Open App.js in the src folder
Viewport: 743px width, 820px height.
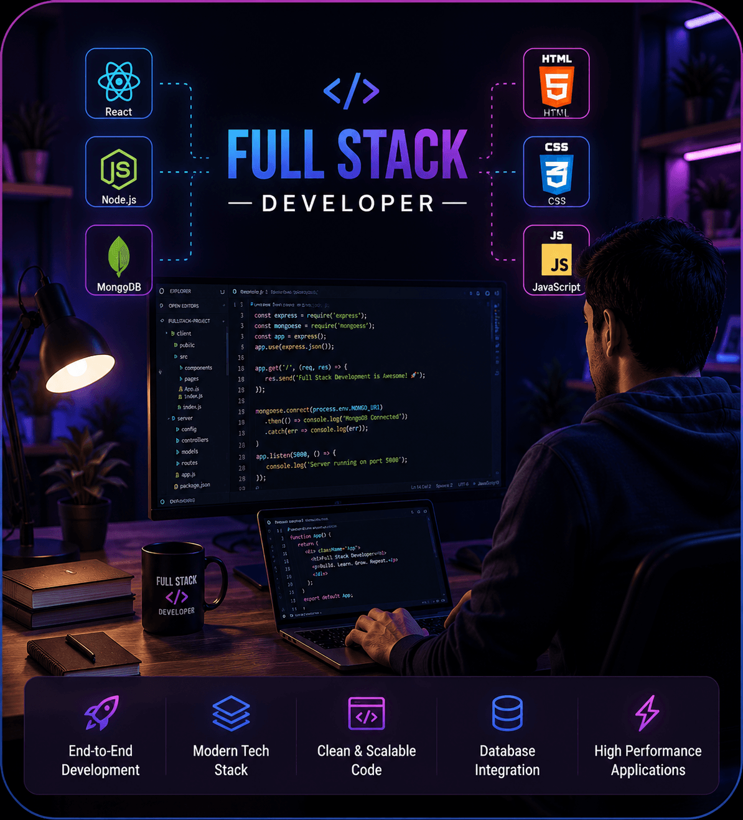tap(189, 389)
